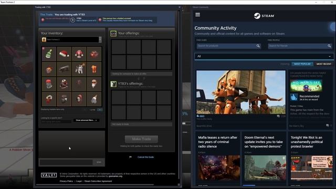Screen dimensions: 336x189
Task: Open the Steam hamburger menu
Action: coord(197,15)
